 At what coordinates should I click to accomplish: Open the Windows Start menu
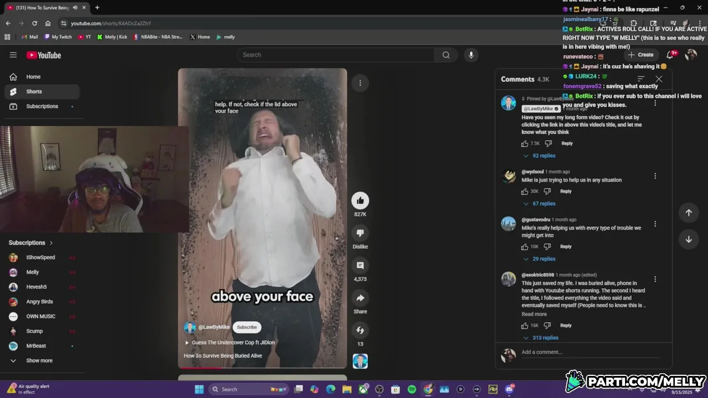tap(199, 389)
